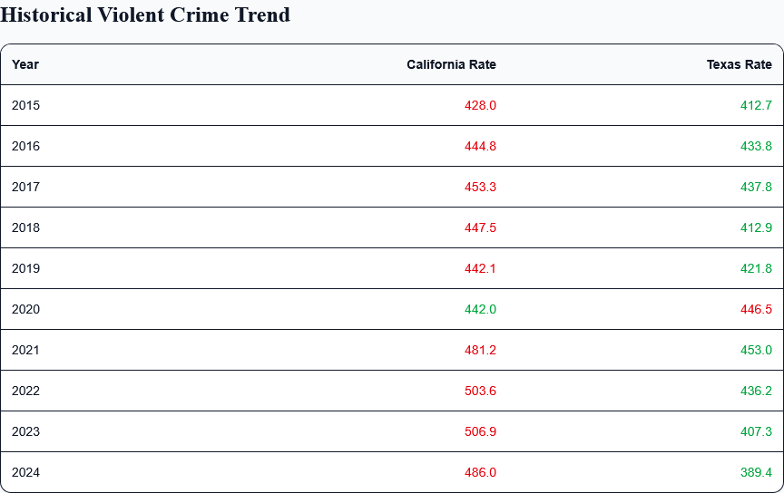Select the 2015 year cell
Image resolution: width=784 pixels, height=493 pixels.
[25, 105]
